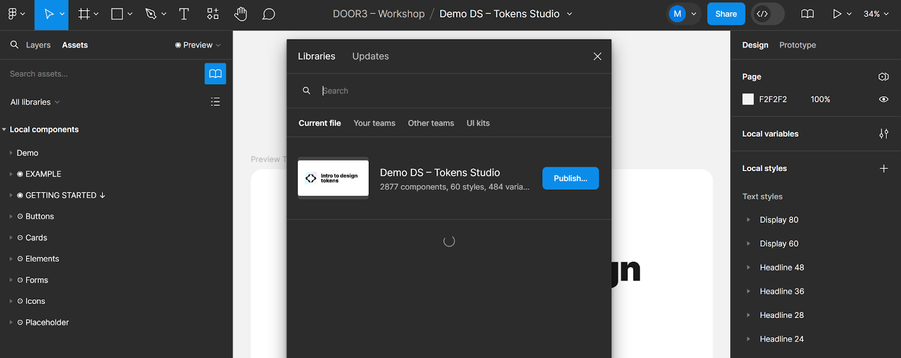Open All libraries filter dropdown
This screenshot has width=901, height=358.
(35, 102)
